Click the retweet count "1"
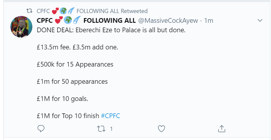271x140 pixels. [x=111, y=129]
